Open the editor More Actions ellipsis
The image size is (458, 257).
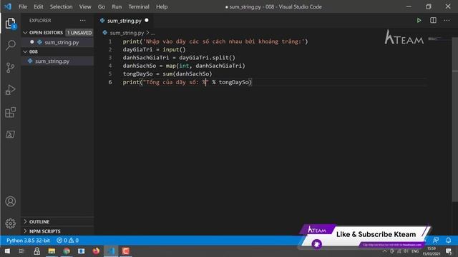point(447,21)
